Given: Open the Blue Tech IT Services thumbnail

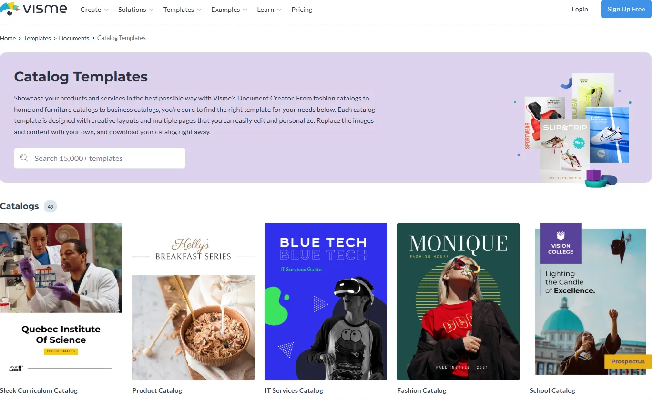Looking at the screenshot, I should 326,301.
